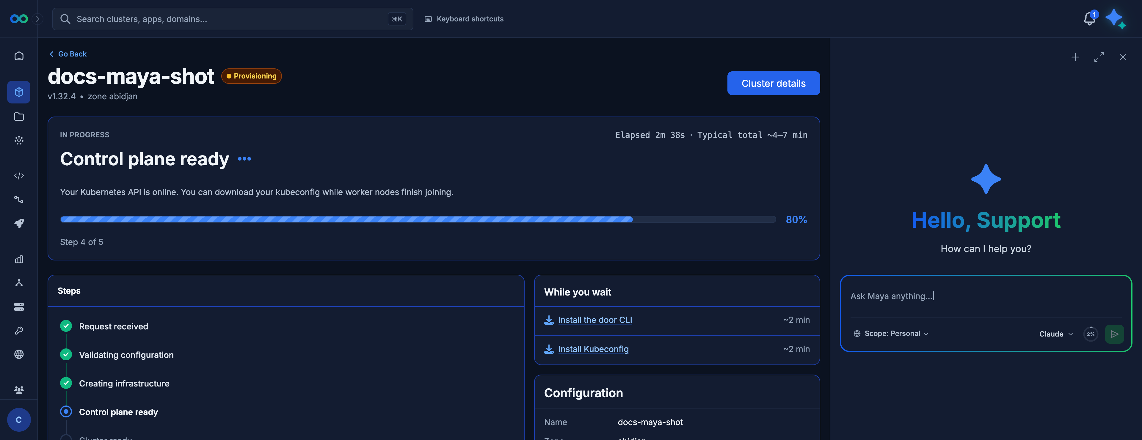Open the pipeline route icon in sidebar
This screenshot has height=440, width=1142.
click(x=19, y=200)
